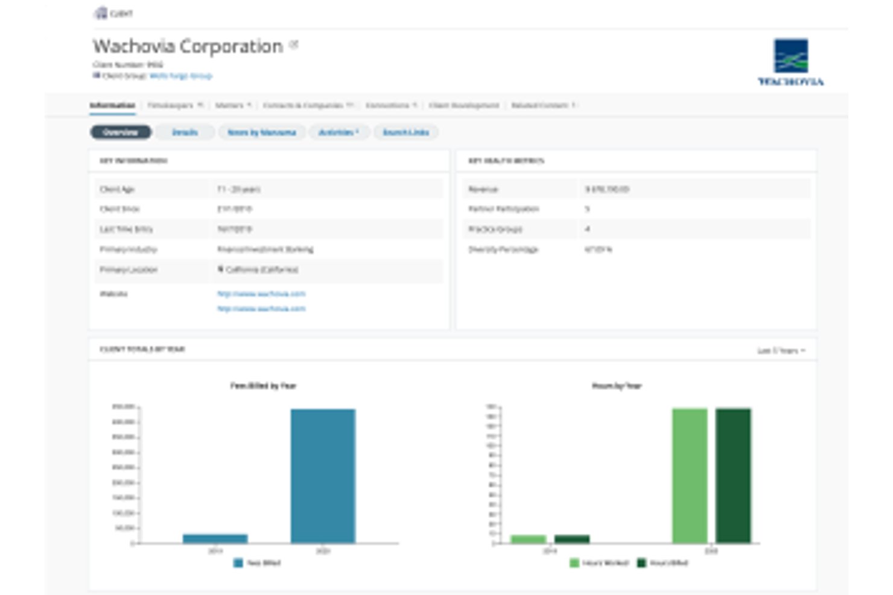The image size is (893, 595).
Task: Click the Wachovia Corporation title
Action: pos(188,46)
